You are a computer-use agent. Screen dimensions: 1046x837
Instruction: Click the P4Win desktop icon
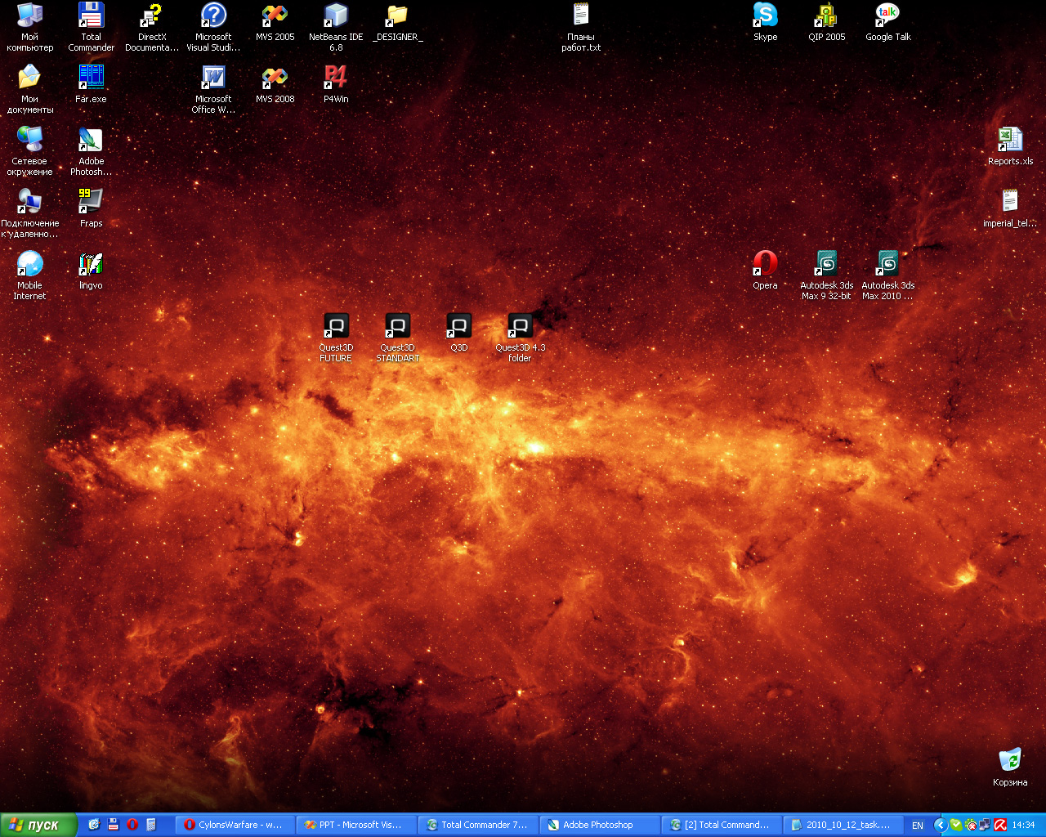[336, 84]
